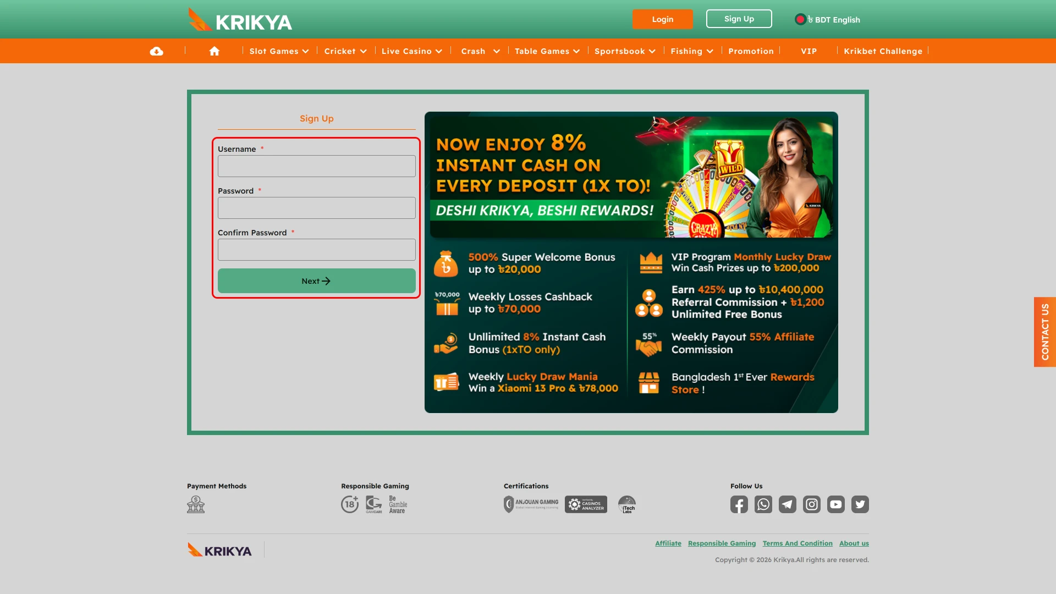
Task: Open the About us footer link
Action: 854,543
